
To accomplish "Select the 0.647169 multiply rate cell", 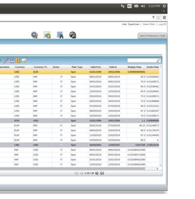I will click(136, 145).
